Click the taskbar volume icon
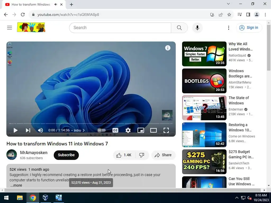Viewport: 271px width, 203px height. (x=249, y=198)
